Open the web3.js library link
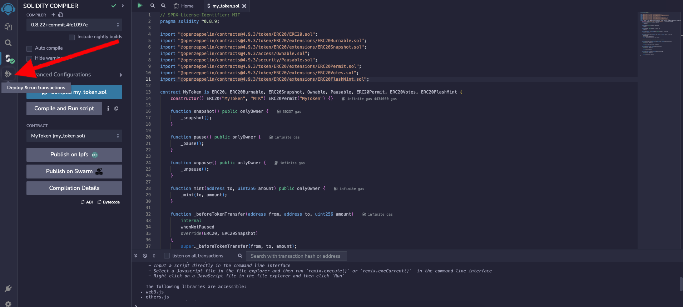The width and height of the screenshot is (683, 307). [154, 292]
